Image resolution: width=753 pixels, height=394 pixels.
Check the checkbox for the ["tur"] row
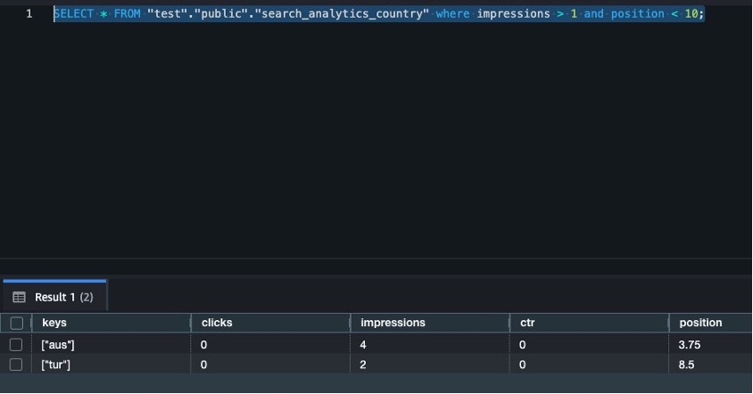coord(16,365)
